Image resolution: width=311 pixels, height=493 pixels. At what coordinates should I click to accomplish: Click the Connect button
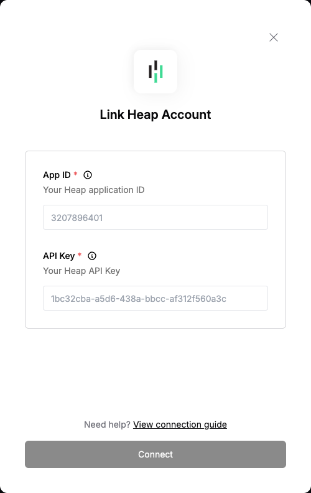[x=155, y=454]
